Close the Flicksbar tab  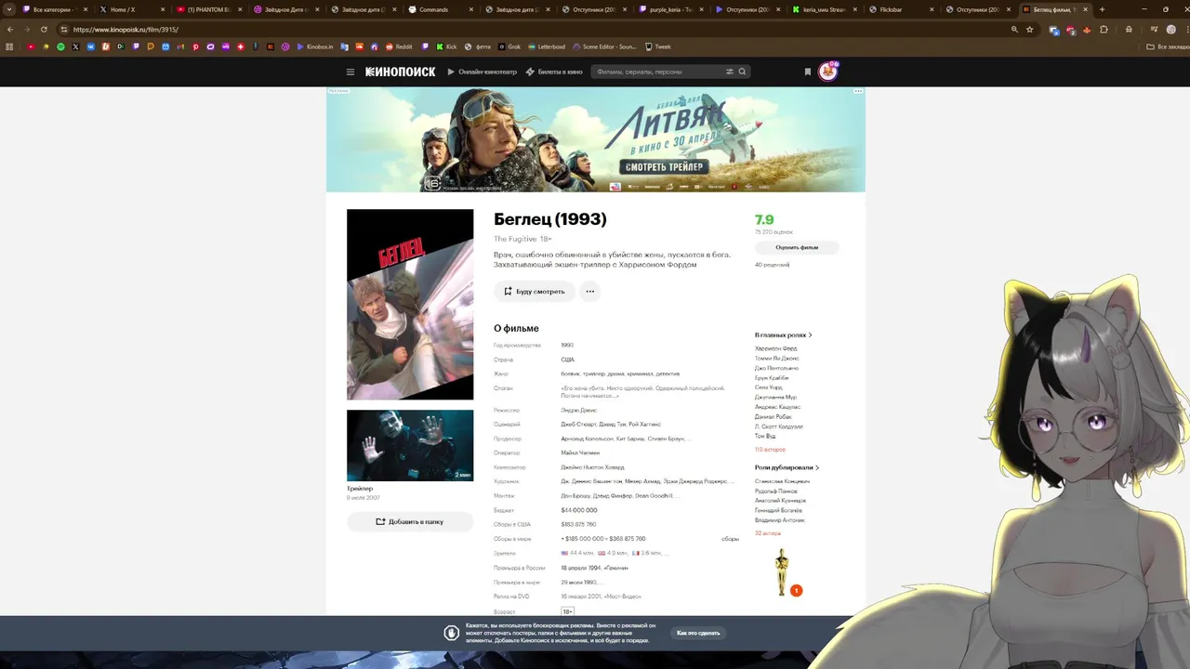point(932,9)
